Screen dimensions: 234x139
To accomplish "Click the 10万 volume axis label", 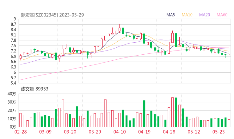I will (x=12, y=119).
